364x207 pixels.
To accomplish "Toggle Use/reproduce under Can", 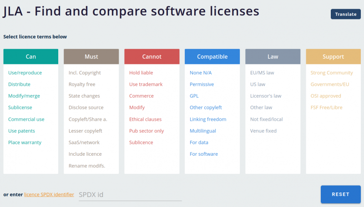I will [25, 73].
